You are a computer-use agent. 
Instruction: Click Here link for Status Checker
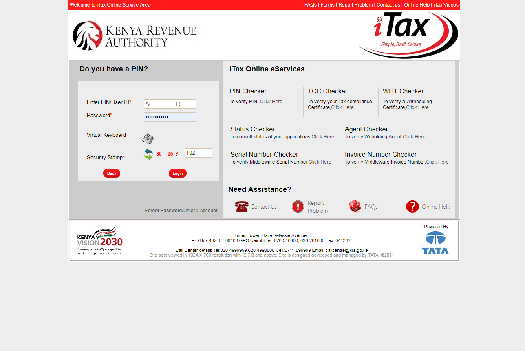point(323,137)
